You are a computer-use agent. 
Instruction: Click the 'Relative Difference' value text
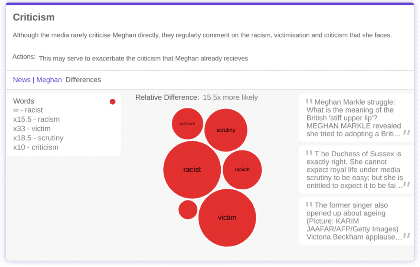[x=230, y=97]
